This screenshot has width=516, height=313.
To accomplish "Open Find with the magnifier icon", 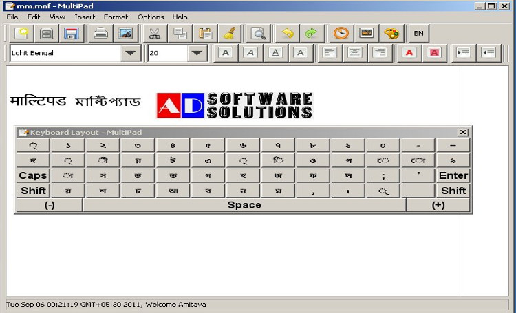I will coord(258,33).
